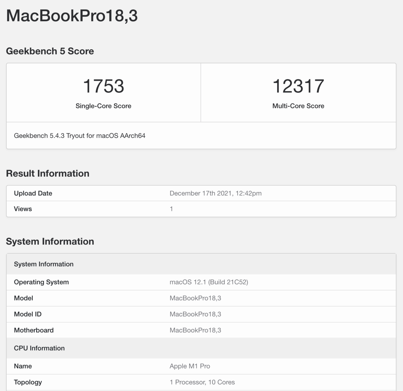Image resolution: width=403 pixels, height=391 pixels.
Task: Click the Topology row label
Action: click(28, 382)
